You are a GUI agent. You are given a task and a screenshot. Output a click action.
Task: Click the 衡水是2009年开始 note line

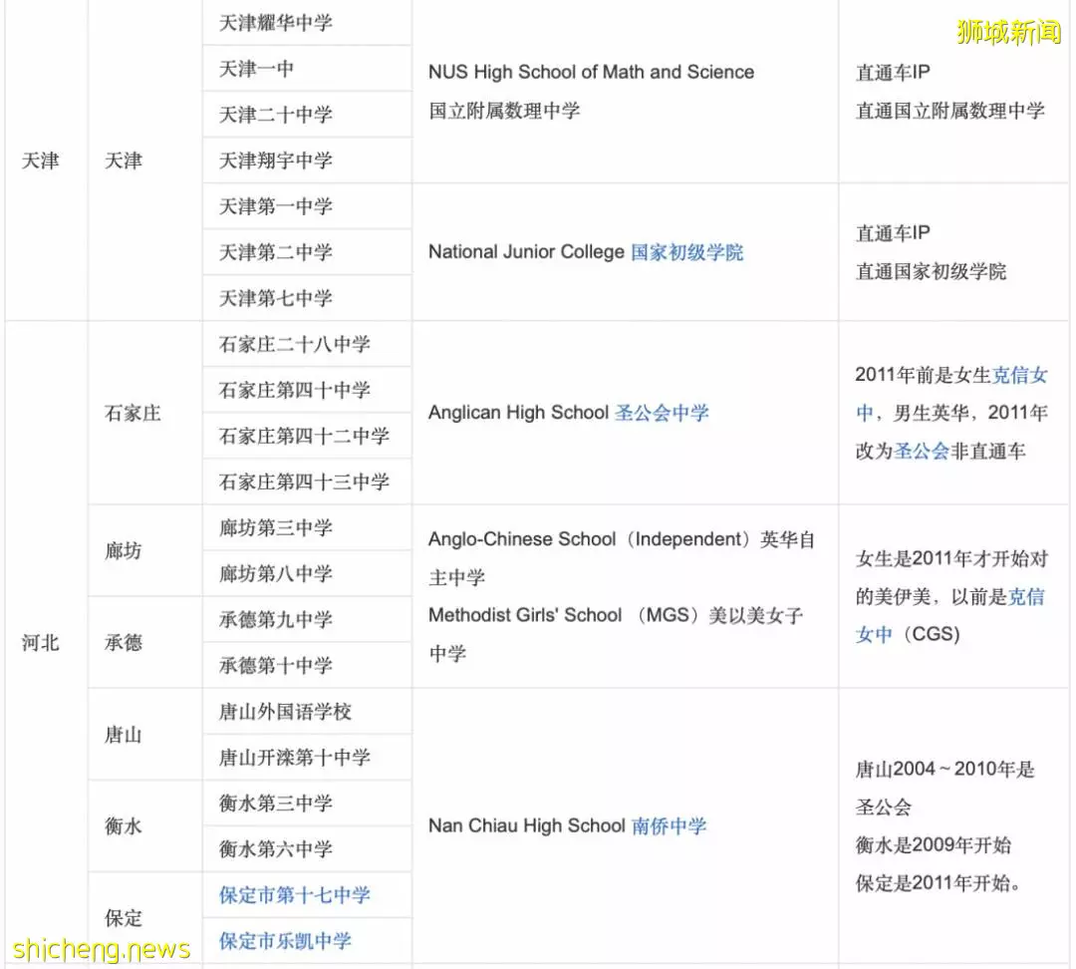(x=934, y=844)
